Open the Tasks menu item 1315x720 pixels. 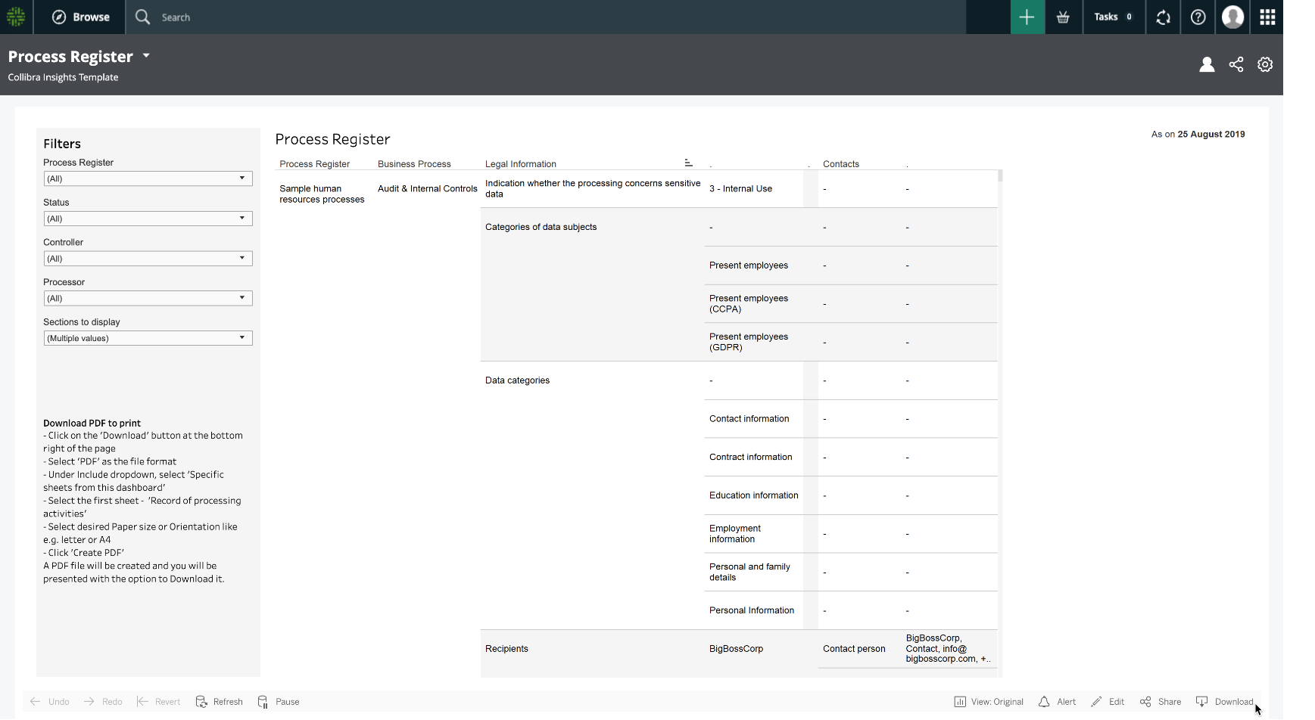(x=1112, y=17)
